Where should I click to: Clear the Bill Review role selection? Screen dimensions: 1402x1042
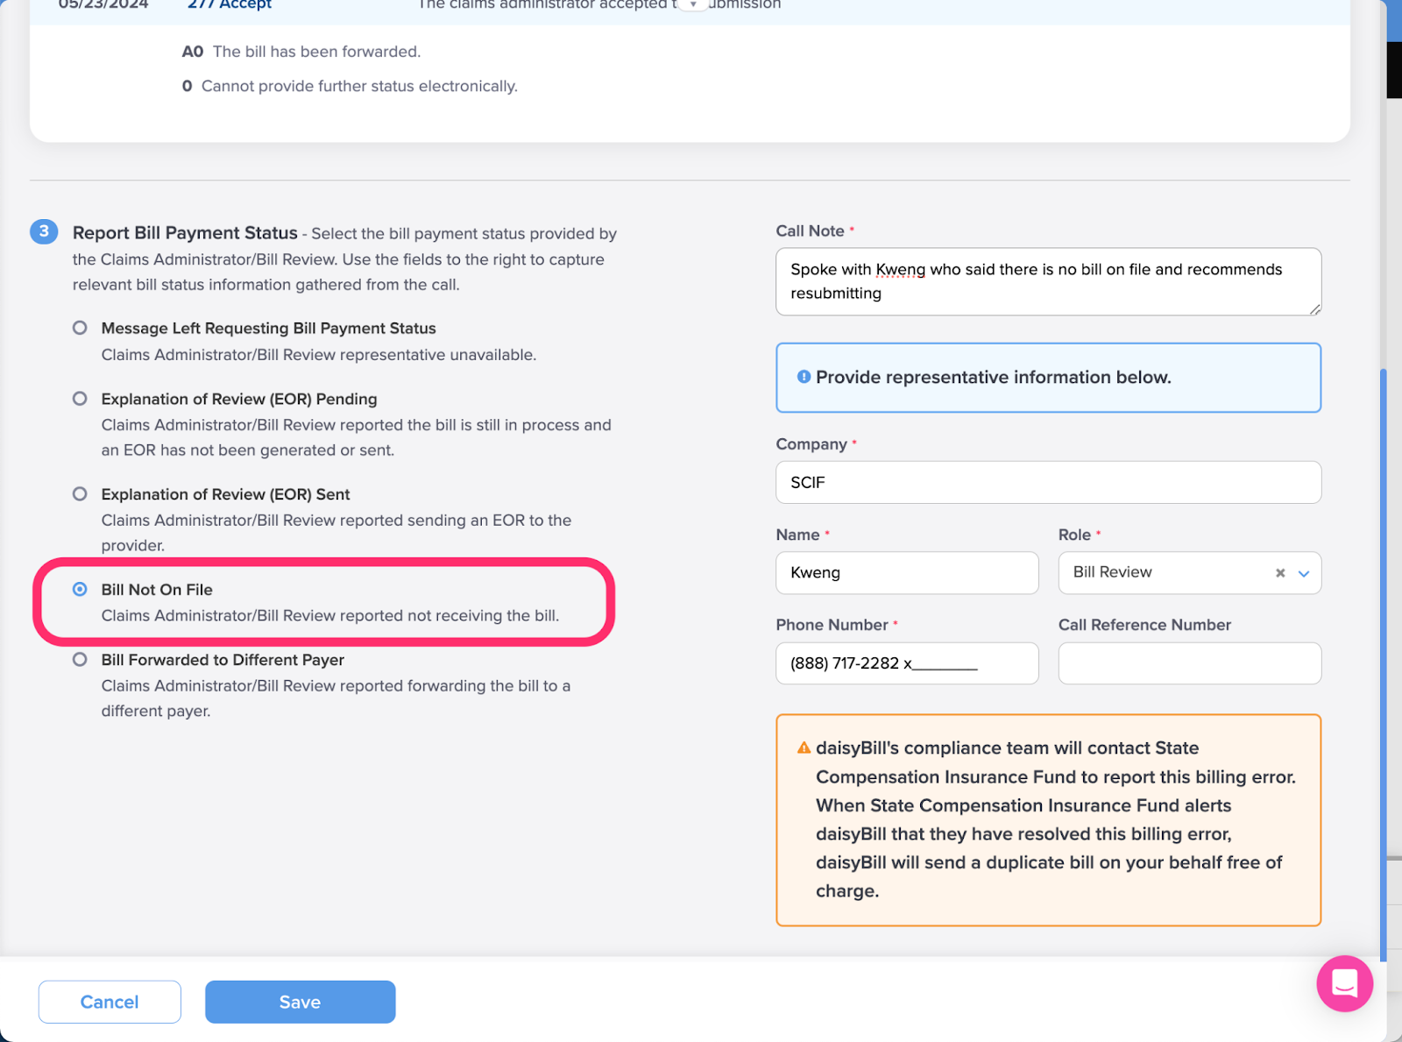click(x=1280, y=573)
